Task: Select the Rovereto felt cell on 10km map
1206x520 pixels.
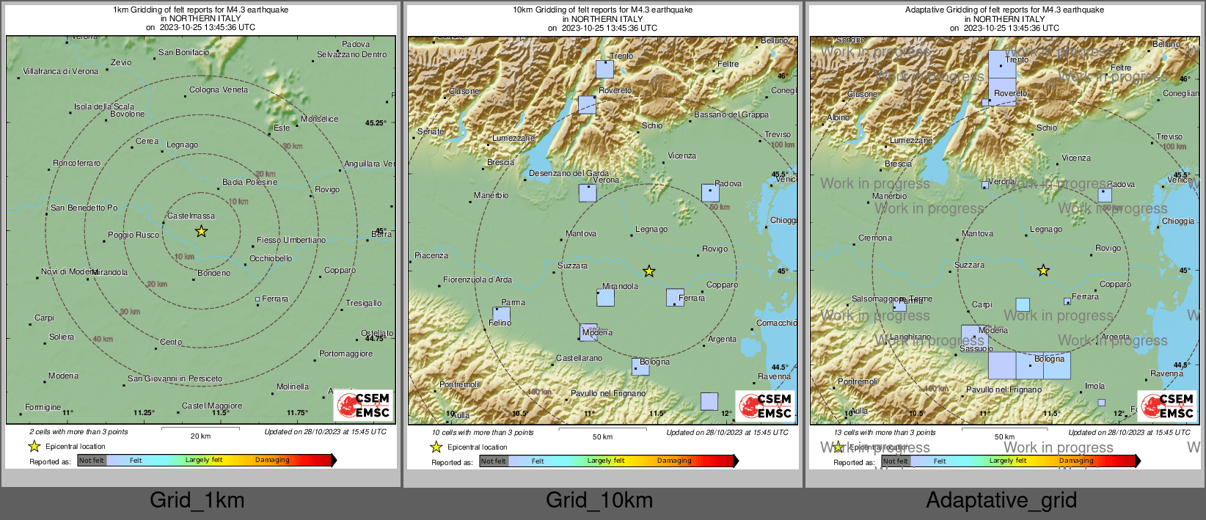Action: 587,104
